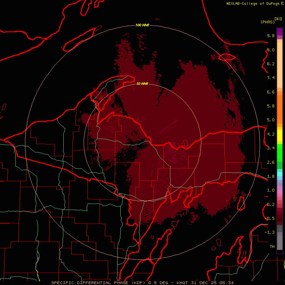Click the 8.2 value on the color scale
The image size is (285, 285).
pyautogui.click(x=271, y=64)
